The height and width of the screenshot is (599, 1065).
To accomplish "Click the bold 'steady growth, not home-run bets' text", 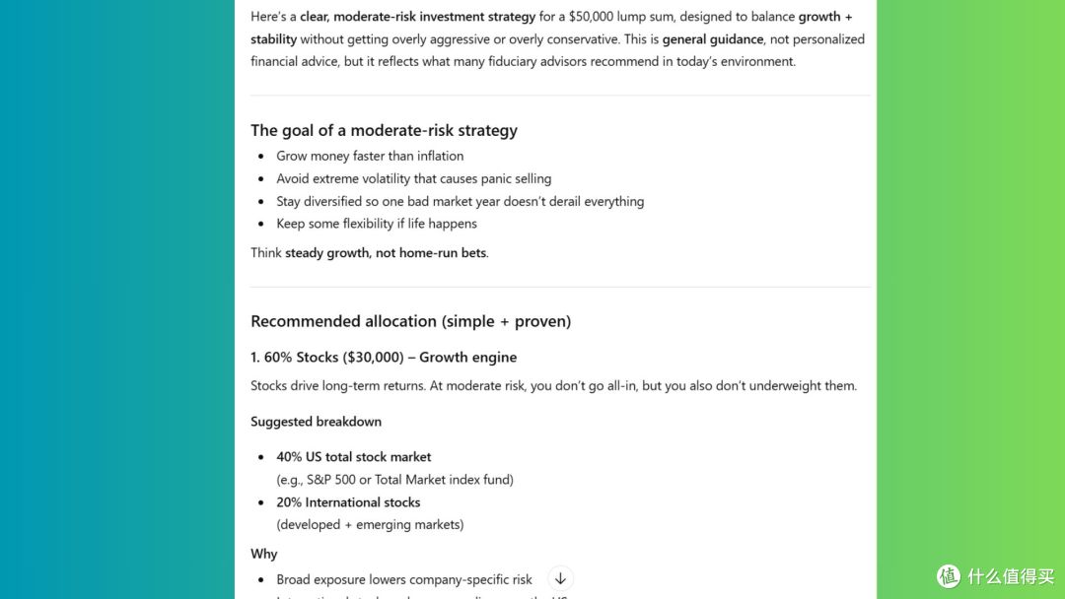I will 386,253.
